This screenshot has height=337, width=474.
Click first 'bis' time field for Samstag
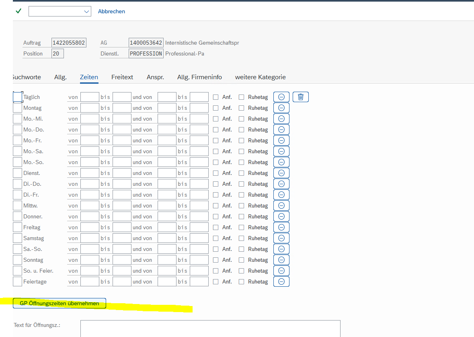(122, 238)
